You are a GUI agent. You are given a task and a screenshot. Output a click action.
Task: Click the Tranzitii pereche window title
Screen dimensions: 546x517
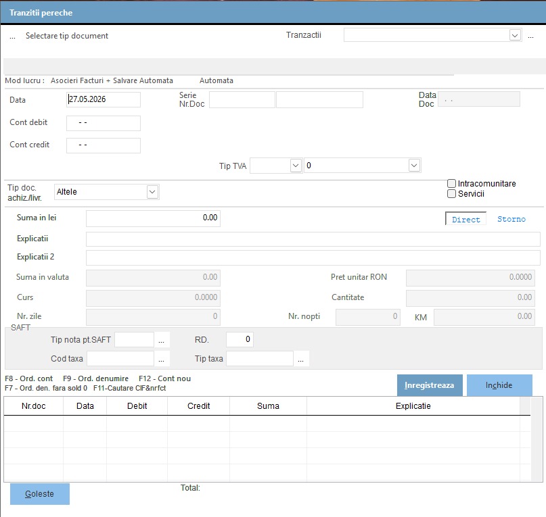[x=41, y=13]
